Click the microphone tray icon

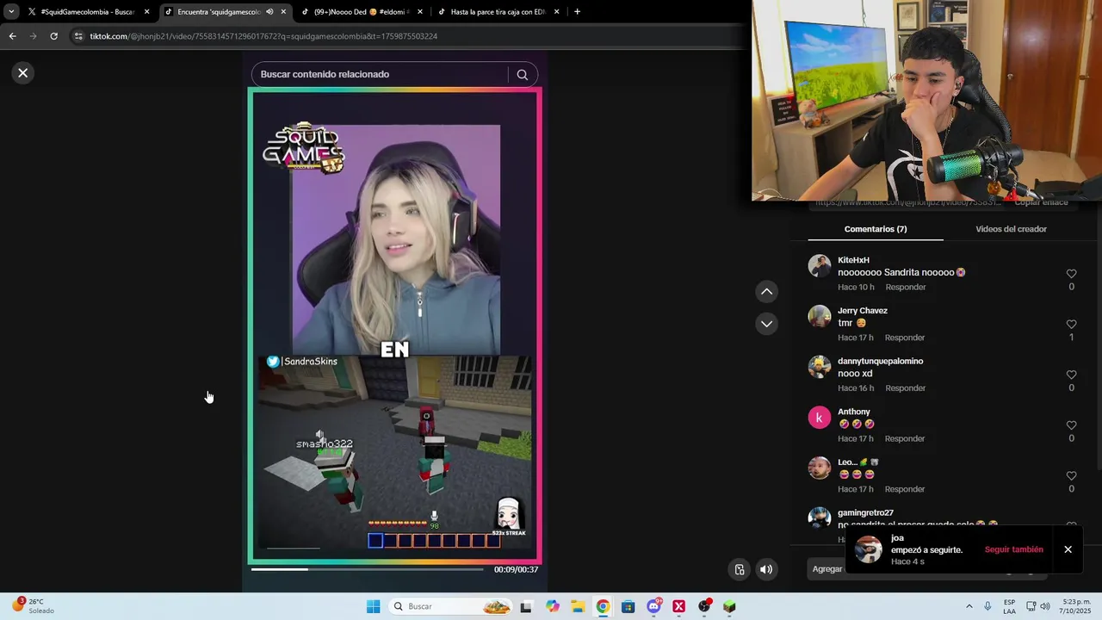[x=987, y=606]
